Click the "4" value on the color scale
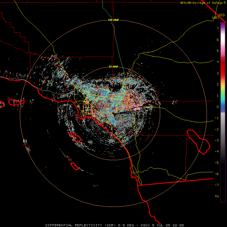This screenshot has width=227, height=227. (x=218, y=62)
